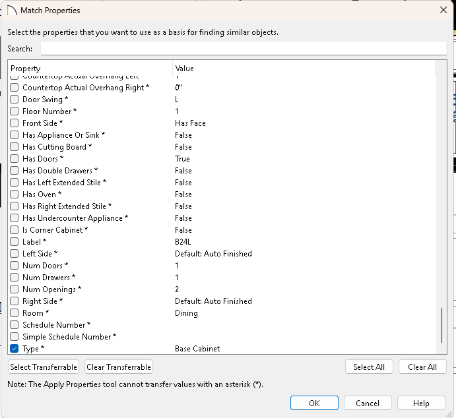456x418 pixels.
Task: Tick the Schedule Number checkbox
Action: [15, 325]
